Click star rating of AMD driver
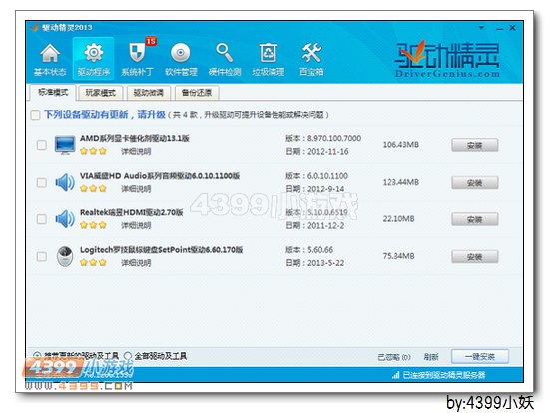549x413 pixels. (x=93, y=151)
